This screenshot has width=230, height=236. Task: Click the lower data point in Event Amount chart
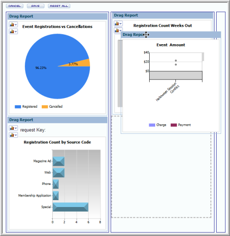point(176,64)
